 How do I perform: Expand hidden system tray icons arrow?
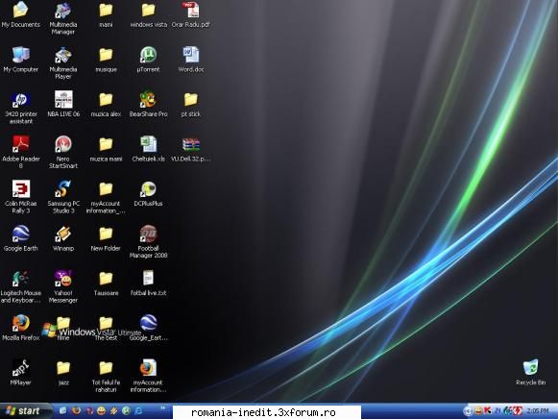coord(468,411)
